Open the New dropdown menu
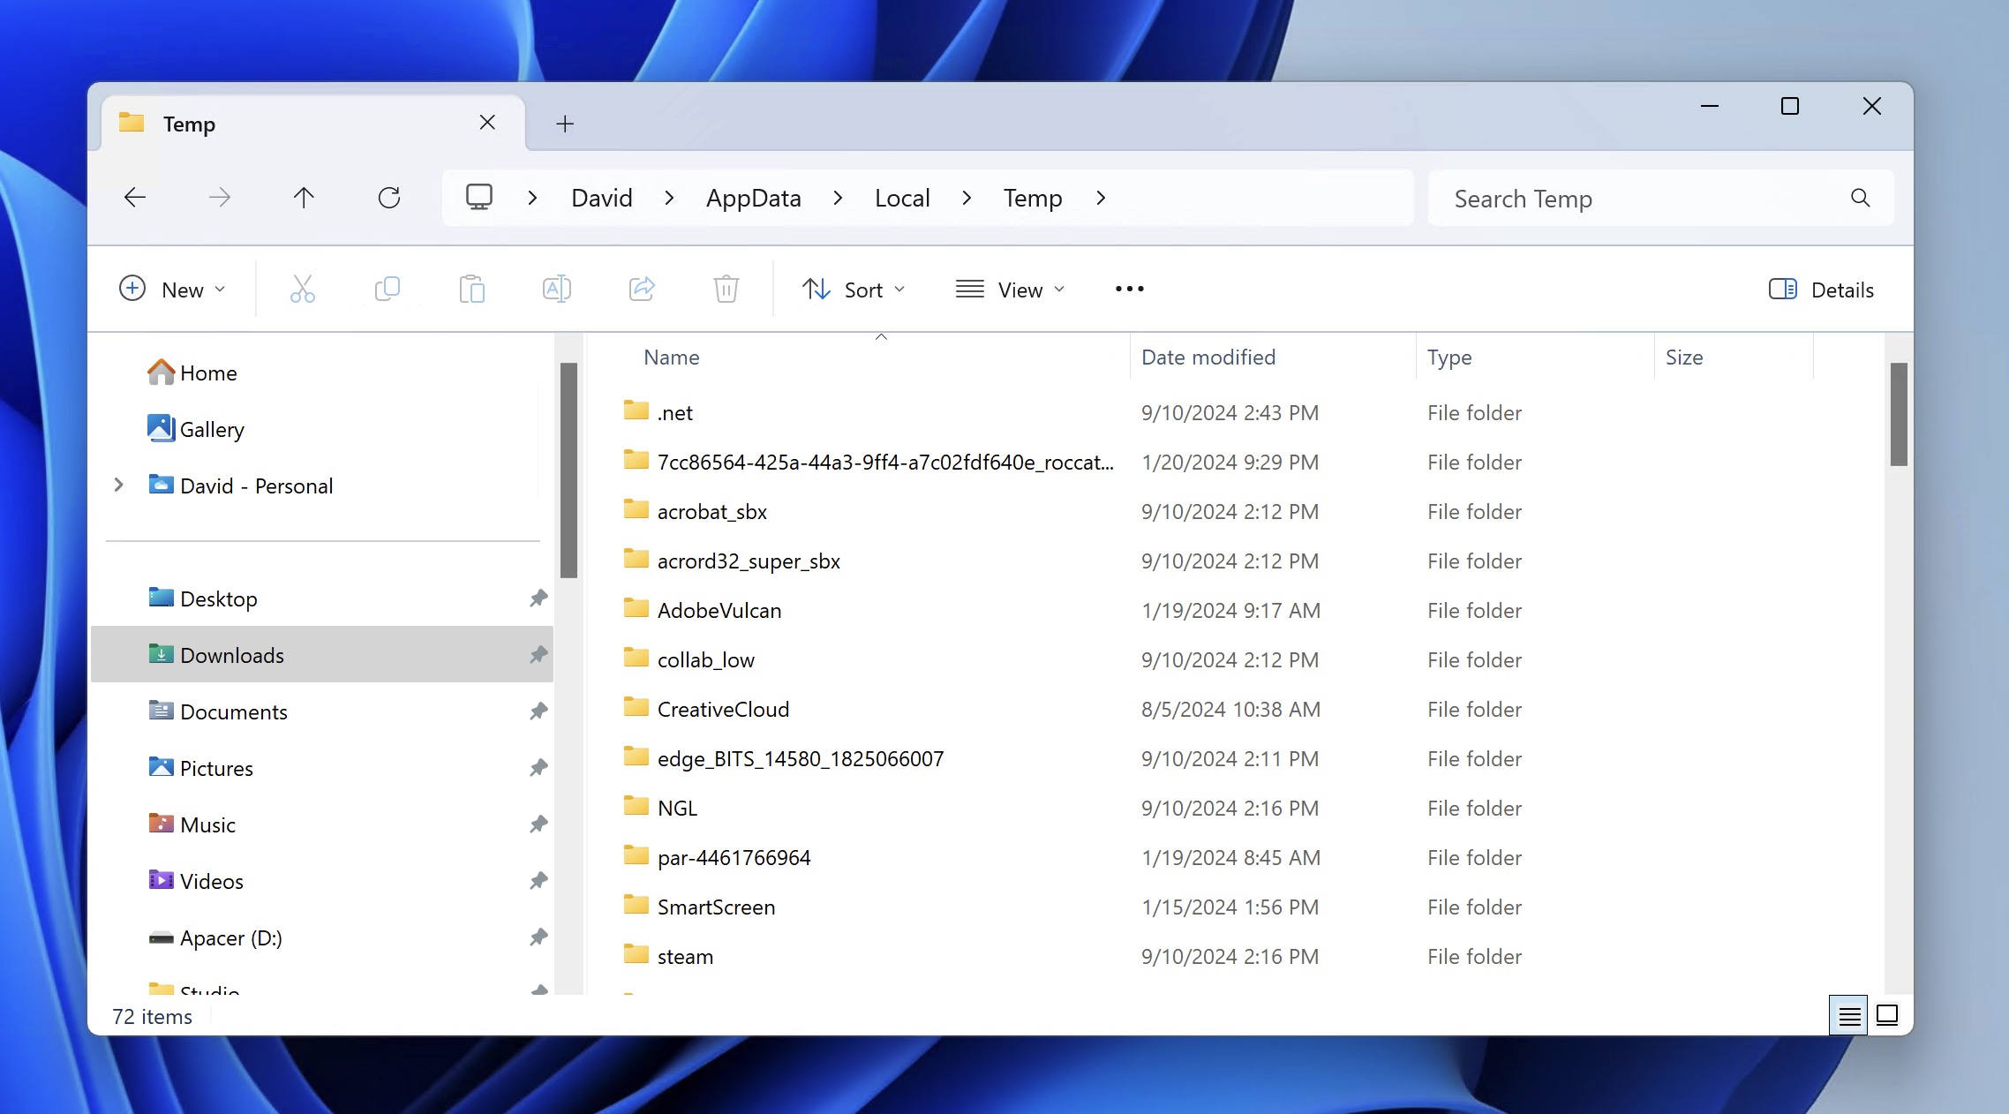Viewport: 2009px width, 1114px height. pos(172,290)
